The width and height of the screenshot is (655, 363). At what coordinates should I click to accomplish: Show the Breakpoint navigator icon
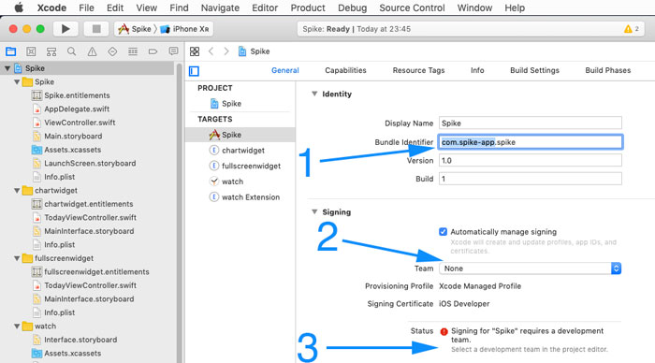tap(153, 51)
